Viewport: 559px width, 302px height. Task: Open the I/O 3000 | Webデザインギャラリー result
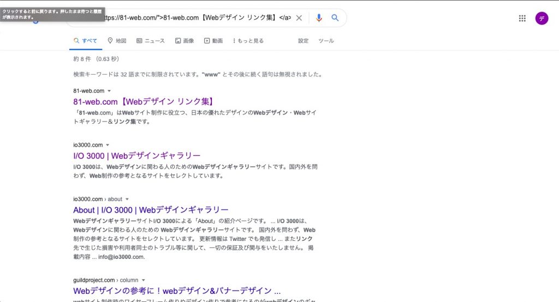coord(137,155)
